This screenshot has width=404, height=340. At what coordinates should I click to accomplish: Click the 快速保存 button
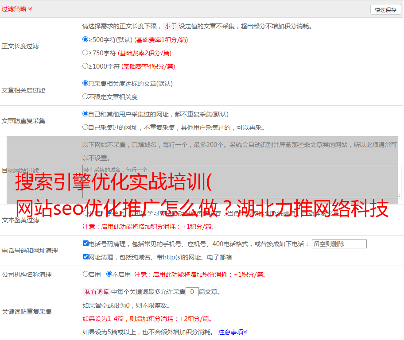click(385, 10)
